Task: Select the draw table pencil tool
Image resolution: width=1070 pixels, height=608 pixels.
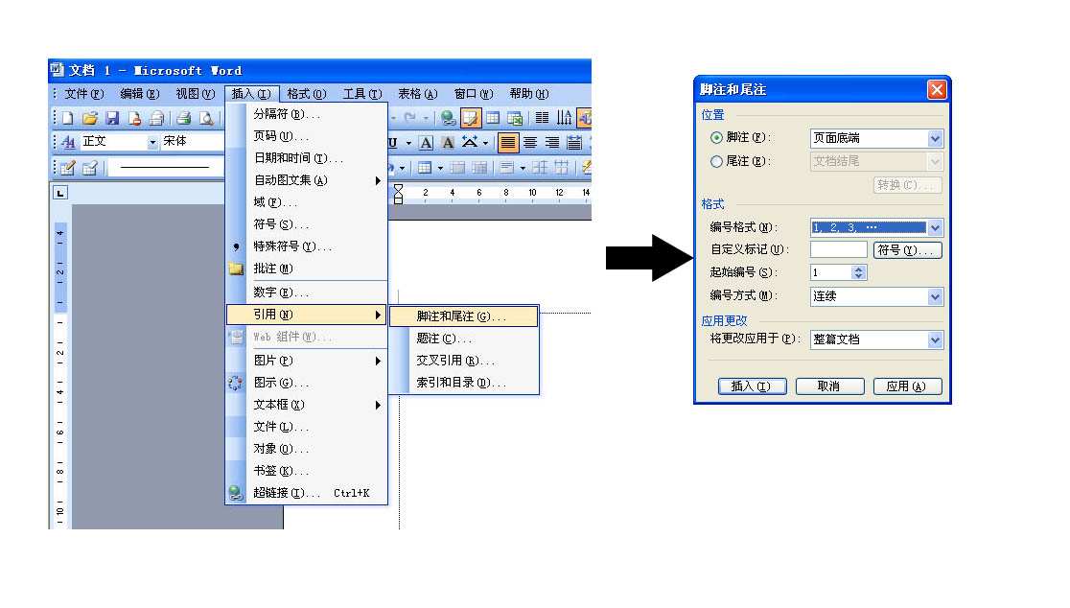Action: pos(67,168)
